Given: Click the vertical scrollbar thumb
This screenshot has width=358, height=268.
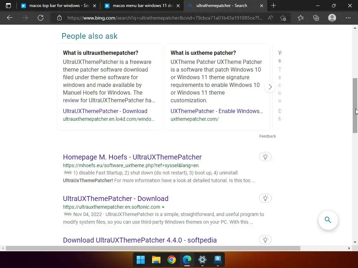Looking at the screenshot, I should 355,105.
